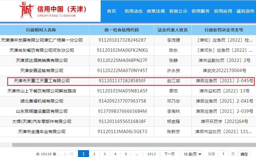This screenshot has height=157, width=256.
Task: Click legal representative 许永贺
Action: [173, 71]
